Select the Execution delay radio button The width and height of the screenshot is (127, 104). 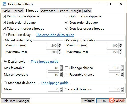(x=5, y=35)
